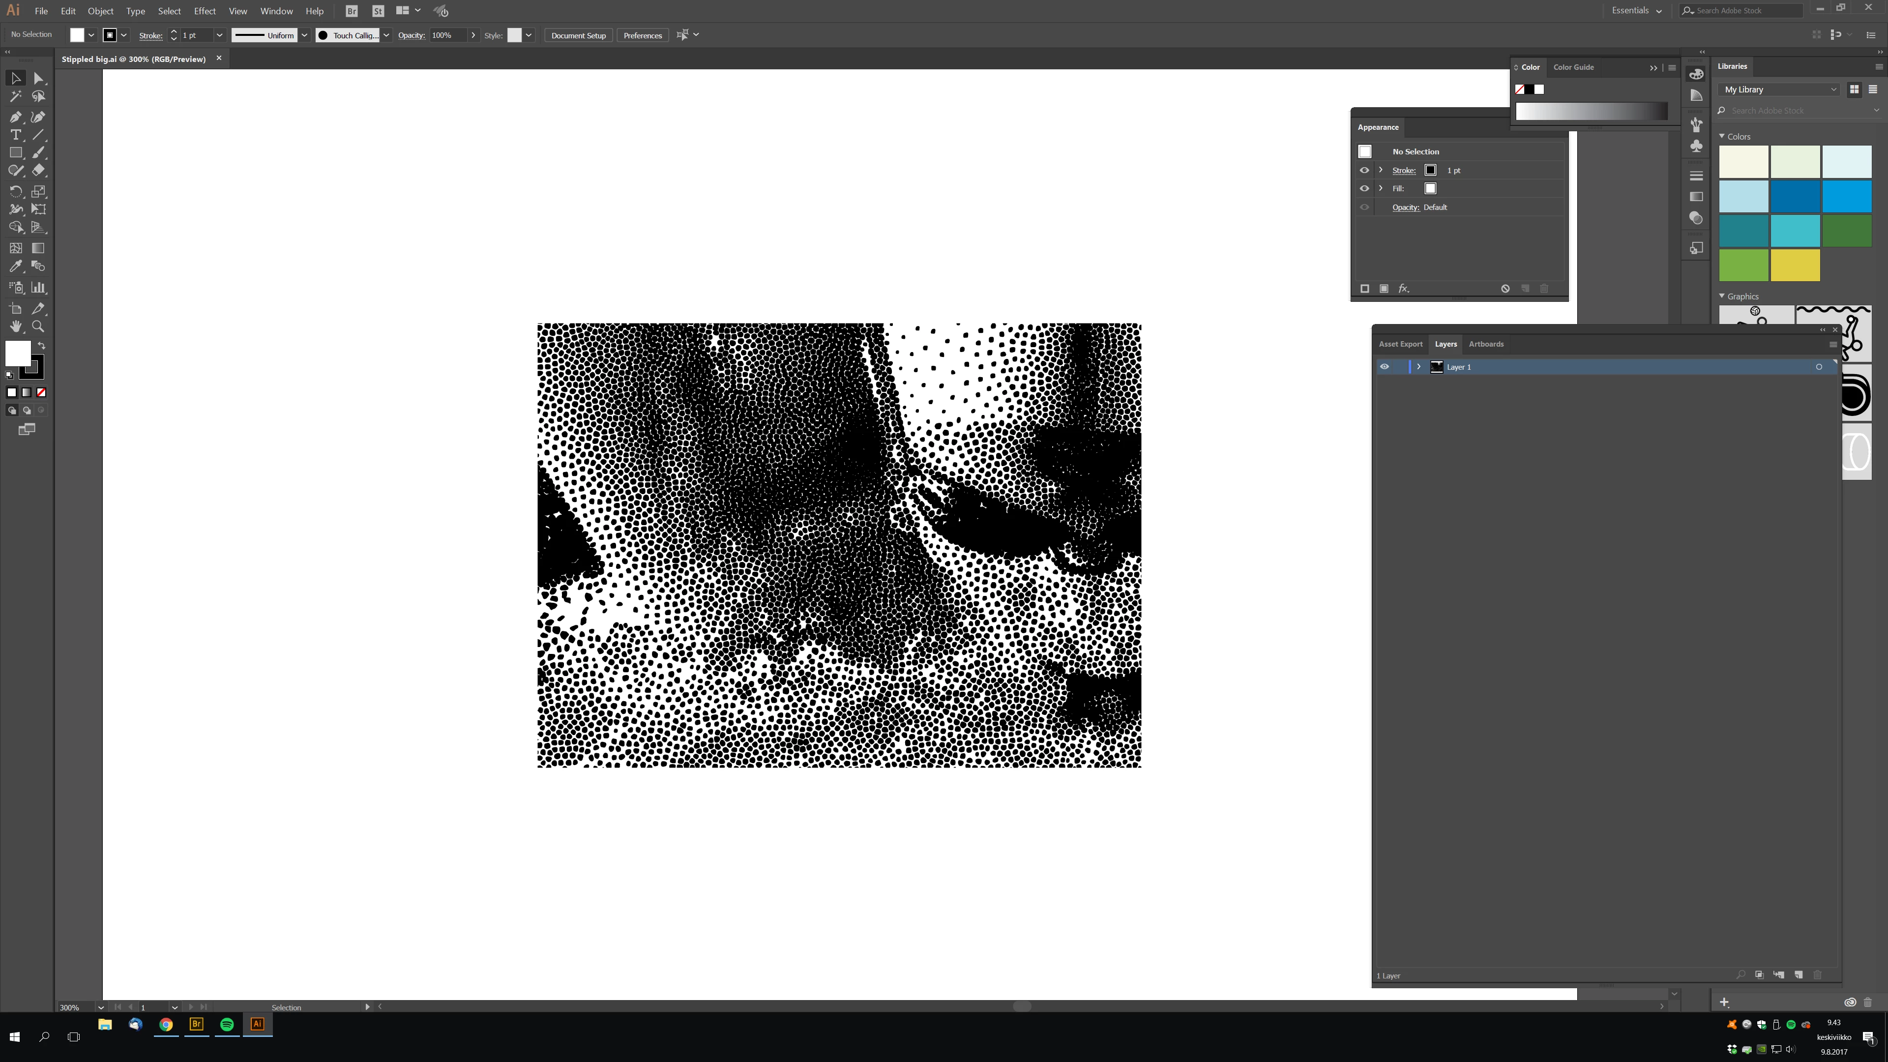Screen dimensions: 1888x1062
Task: Select the Zoom tool
Action: 38,327
